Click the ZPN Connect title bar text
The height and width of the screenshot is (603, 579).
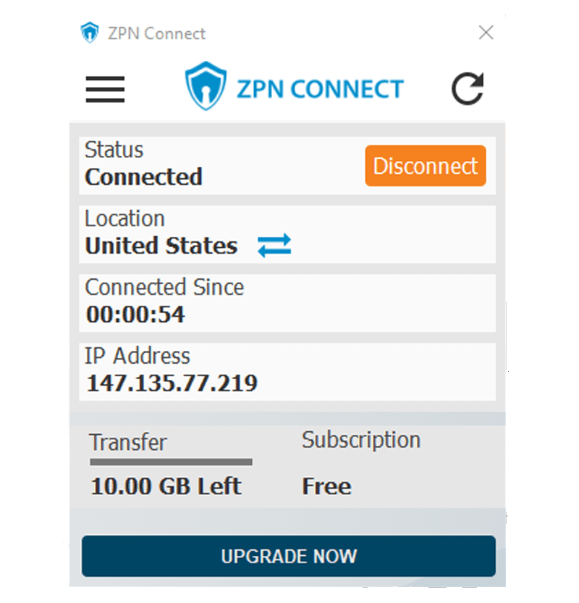(156, 33)
